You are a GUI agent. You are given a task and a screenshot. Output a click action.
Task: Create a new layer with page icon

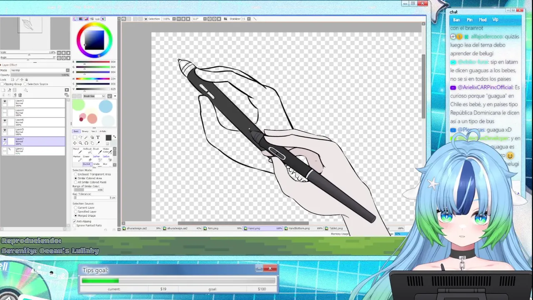tap(3, 90)
